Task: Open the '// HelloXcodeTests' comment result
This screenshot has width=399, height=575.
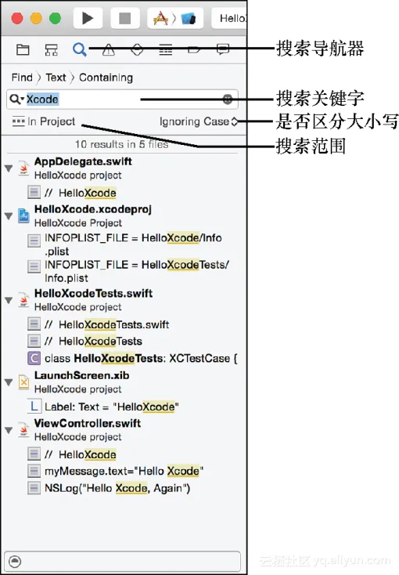Action: (x=93, y=341)
